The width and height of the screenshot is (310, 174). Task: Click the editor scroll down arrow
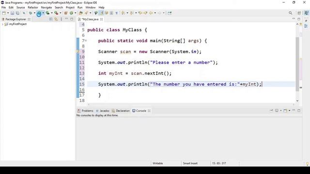click(297, 101)
